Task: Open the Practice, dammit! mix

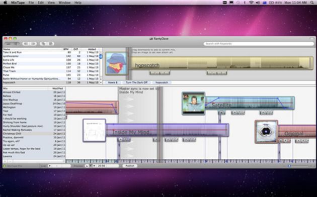Action: (x=34, y=138)
